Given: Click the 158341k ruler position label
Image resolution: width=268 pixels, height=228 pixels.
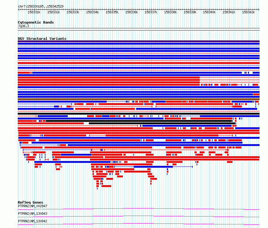Looking at the screenshot, I should 229,12.
